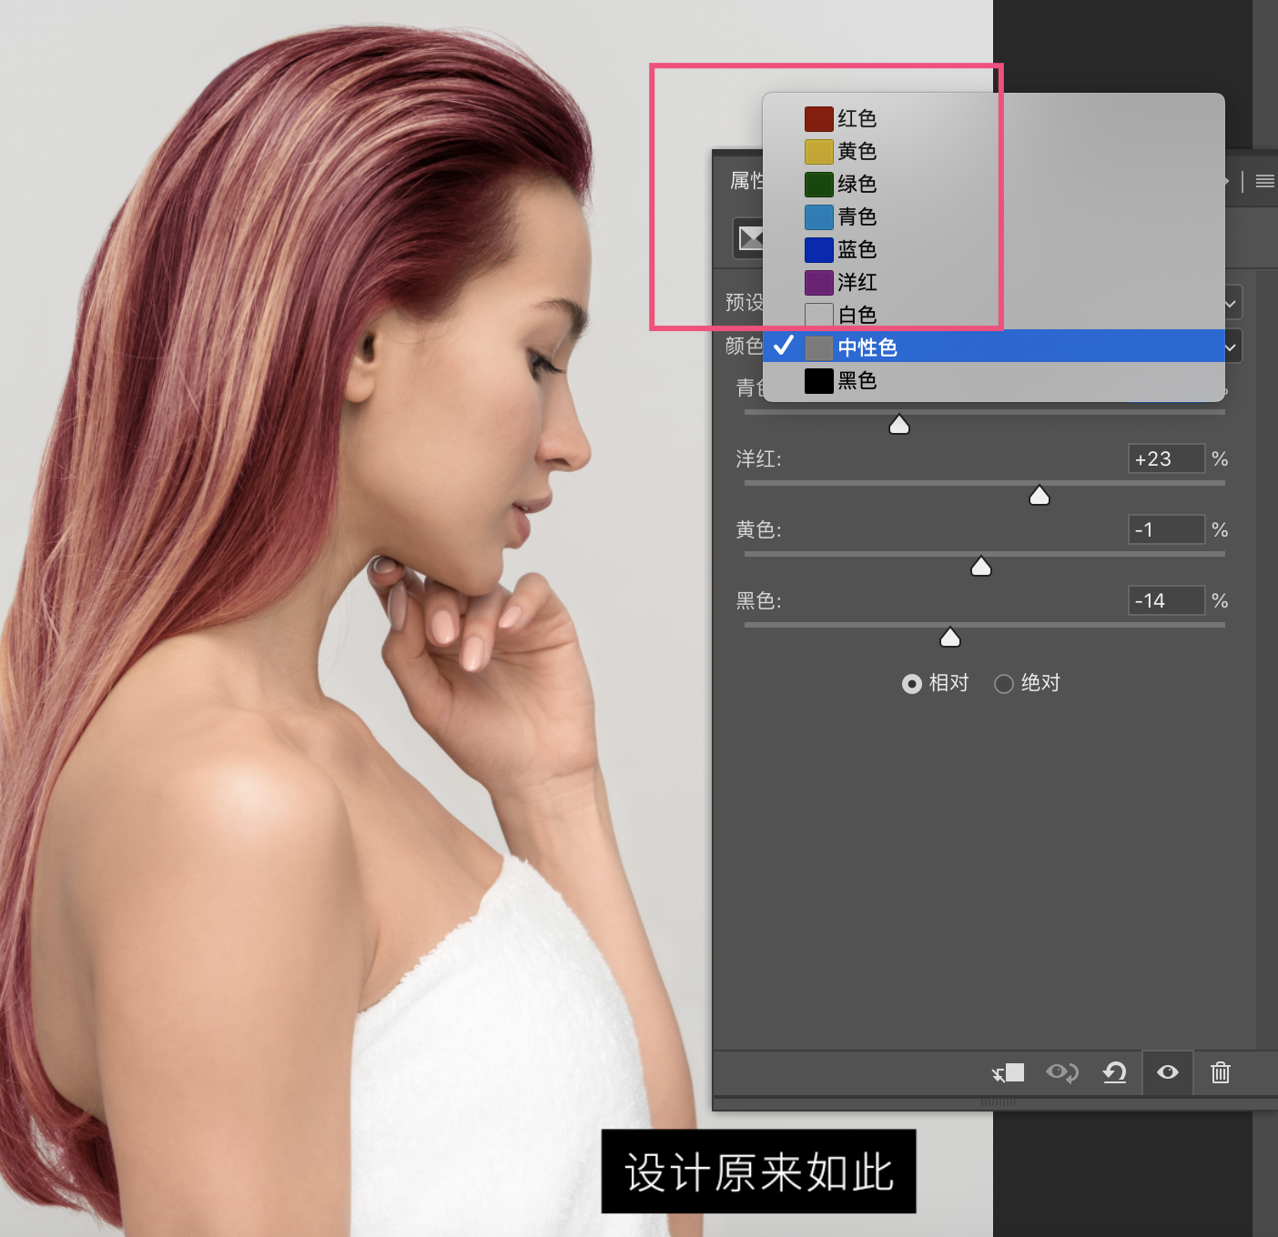Click the view previous state icon
The height and width of the screenshot is (1237, 1278).
click(1061, 1073)
